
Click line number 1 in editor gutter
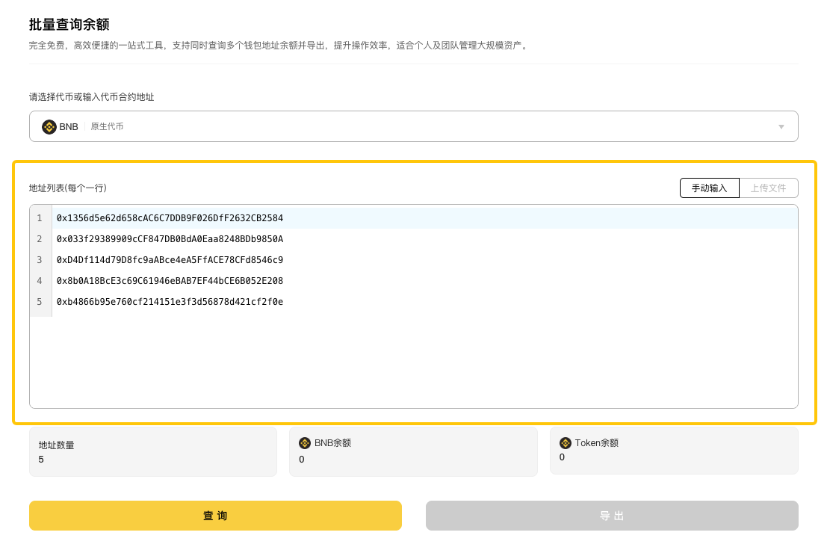click(40, 218)
